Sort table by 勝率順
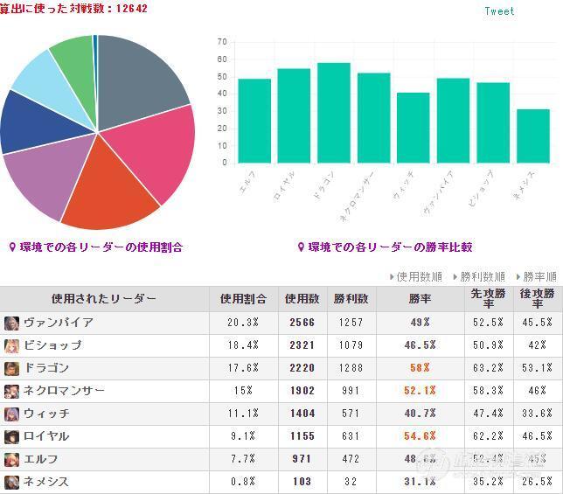Image resolution: width=563 pixels, height=494 pixels. click(537, 277)
